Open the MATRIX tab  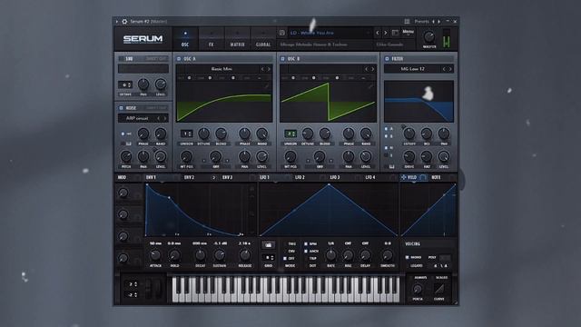(237, 38)
